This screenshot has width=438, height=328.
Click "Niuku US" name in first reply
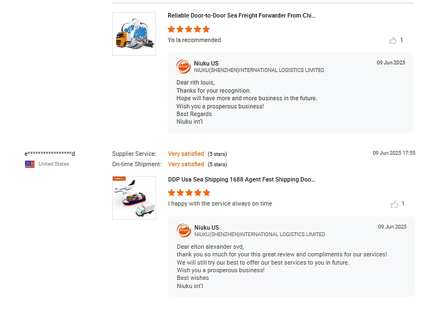tap(206, 63)
